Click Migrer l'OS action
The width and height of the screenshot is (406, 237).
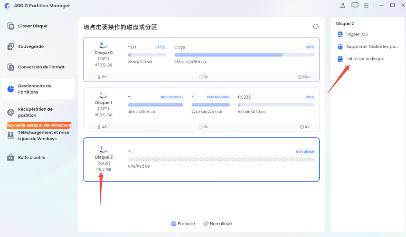(357, 34)
